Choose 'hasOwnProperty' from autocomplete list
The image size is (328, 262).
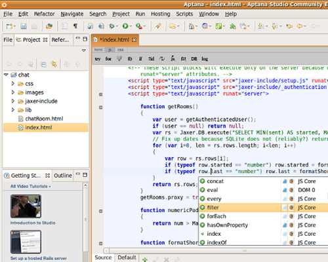click(x=228, y=225)
